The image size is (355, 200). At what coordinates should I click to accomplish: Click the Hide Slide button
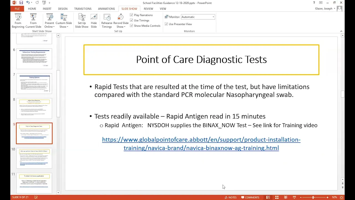[x=94, y=21]
